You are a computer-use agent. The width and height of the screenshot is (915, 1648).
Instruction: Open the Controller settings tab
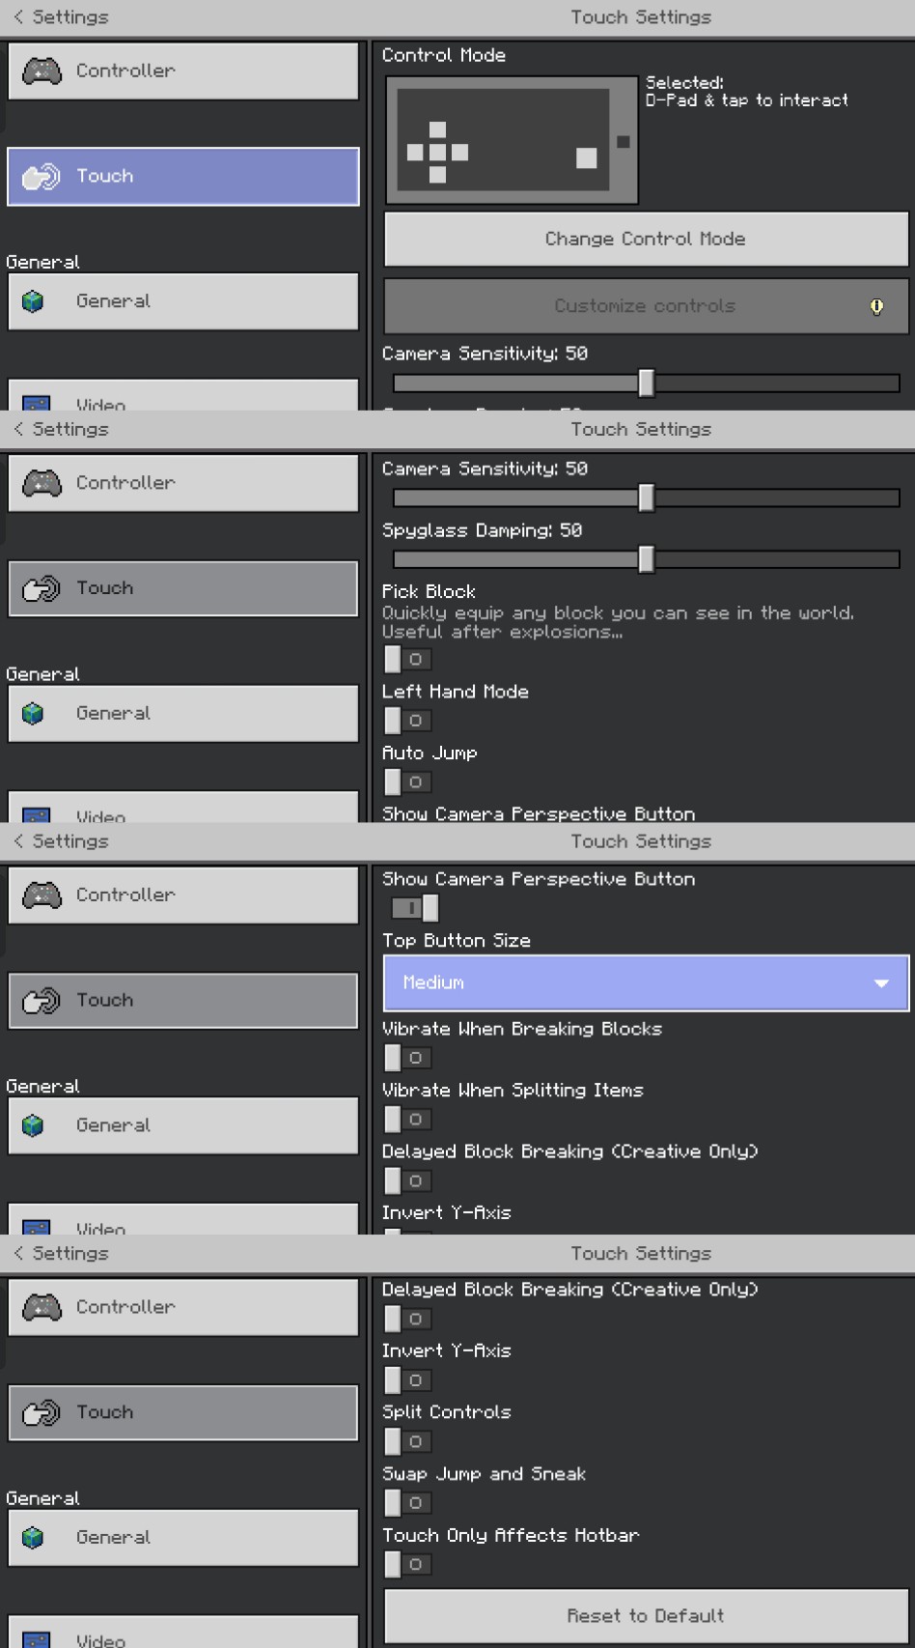[x=183, y=71]
